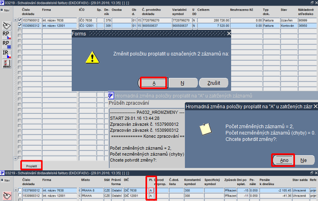Click the Nákladové středisko cell 36950
318x201 pixels.
pyautogui.click(x=308, y=25)
